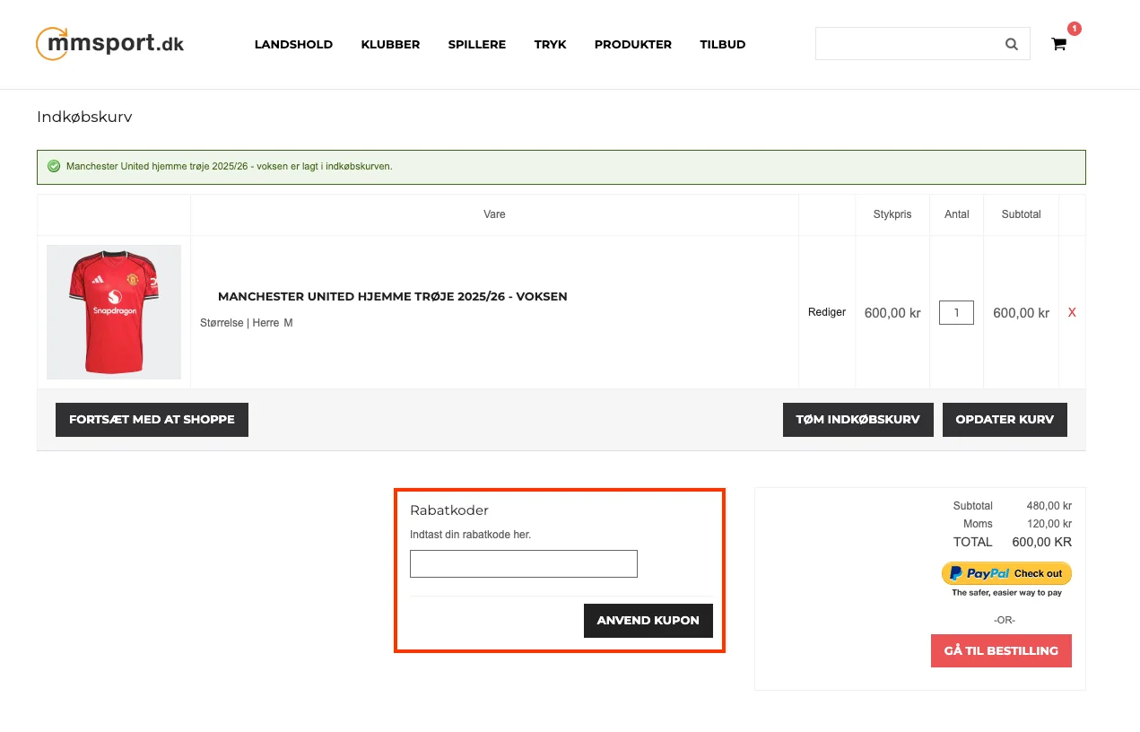1140x732 pixels.
Task: Pay with PayPal Check out button
Action: coord(1006,573)
